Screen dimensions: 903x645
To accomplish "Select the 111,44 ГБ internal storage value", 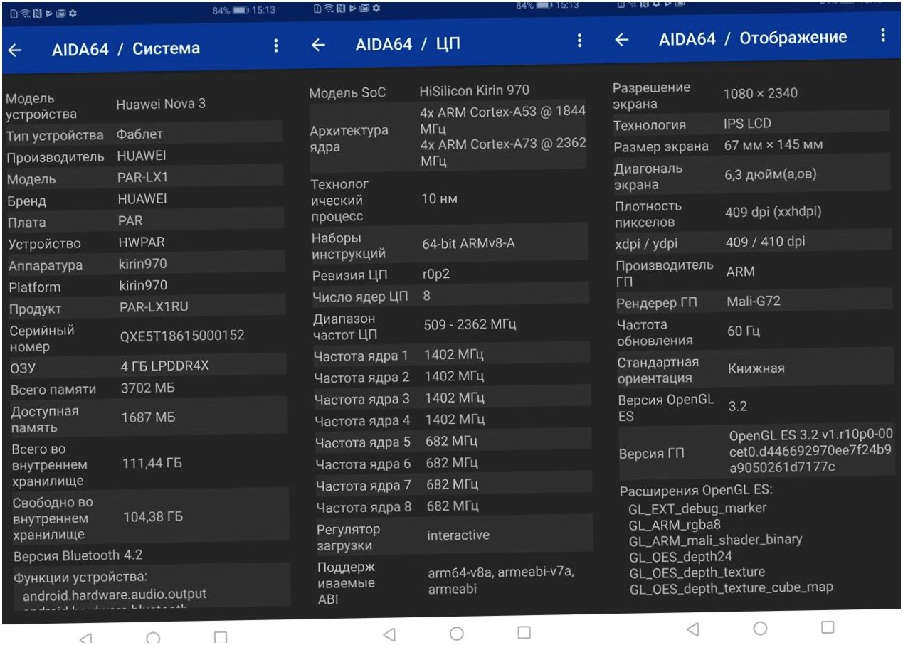I will 153,464.
